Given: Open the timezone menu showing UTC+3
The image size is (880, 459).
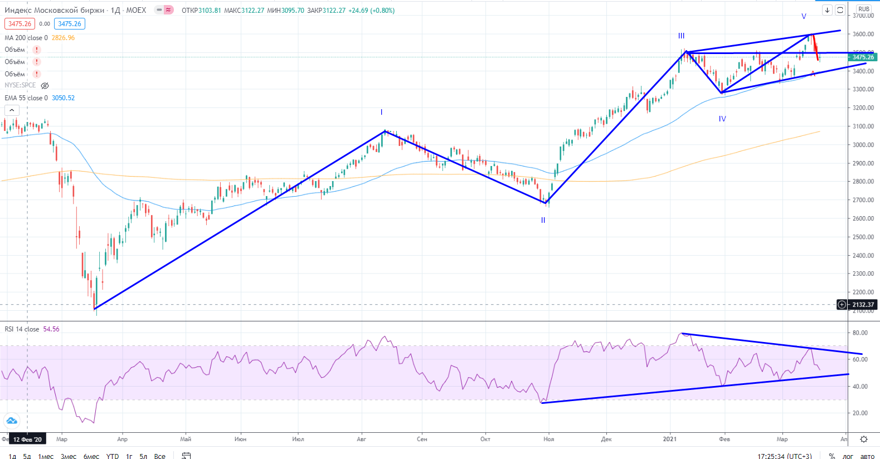Looking at the screenshot, I should 784,456.
